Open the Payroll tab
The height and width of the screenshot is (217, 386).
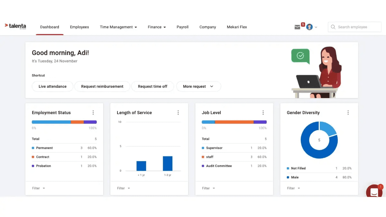pos(182,27)
